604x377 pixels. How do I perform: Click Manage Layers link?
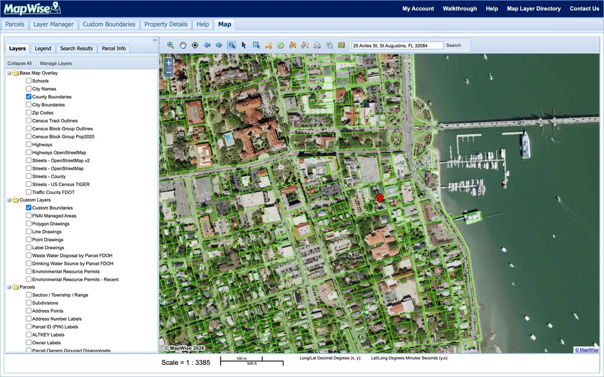56,63
